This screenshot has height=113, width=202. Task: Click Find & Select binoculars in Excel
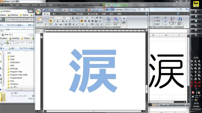click(180, 21)
